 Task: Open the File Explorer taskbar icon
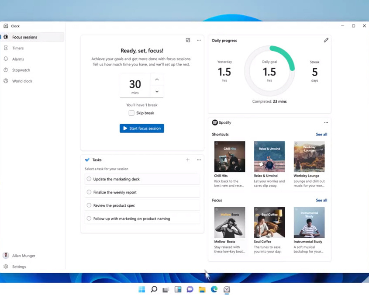[202, 289]
